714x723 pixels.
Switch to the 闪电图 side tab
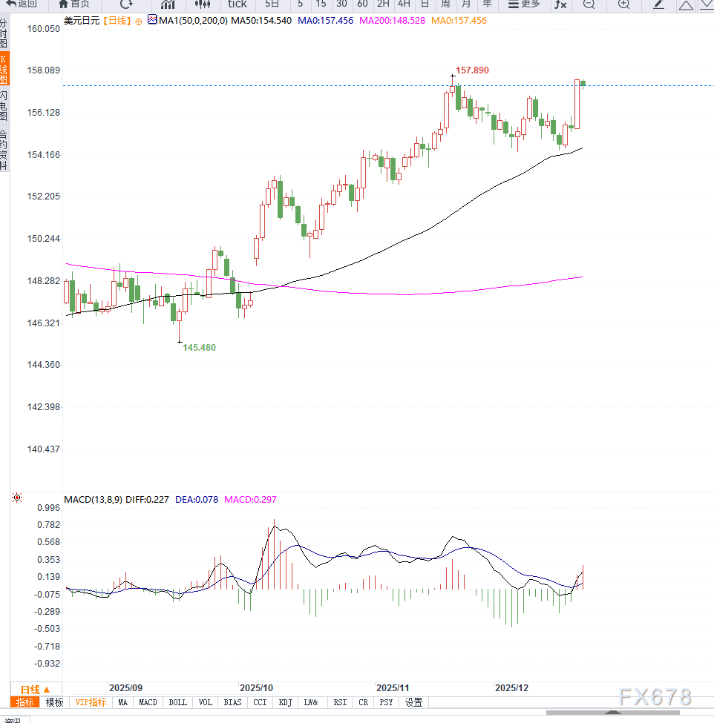pos(4,106)
